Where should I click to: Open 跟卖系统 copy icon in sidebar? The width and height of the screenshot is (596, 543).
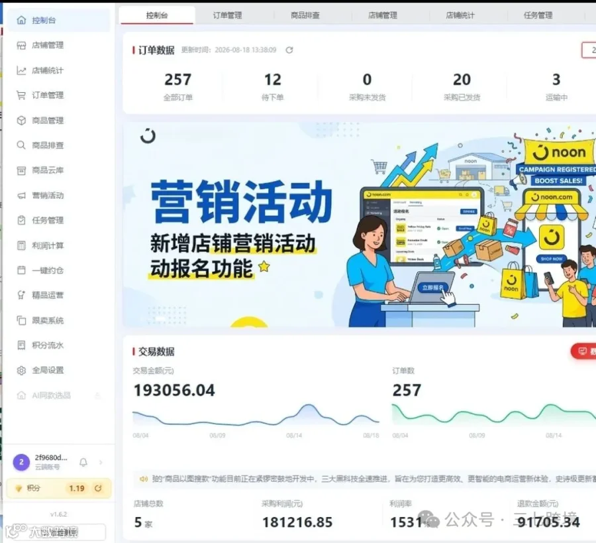[22, 320]
